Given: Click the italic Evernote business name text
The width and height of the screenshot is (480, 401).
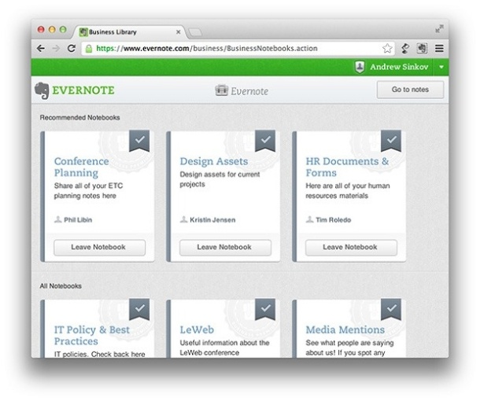Looking at the screenshot, I should (249, 91).
